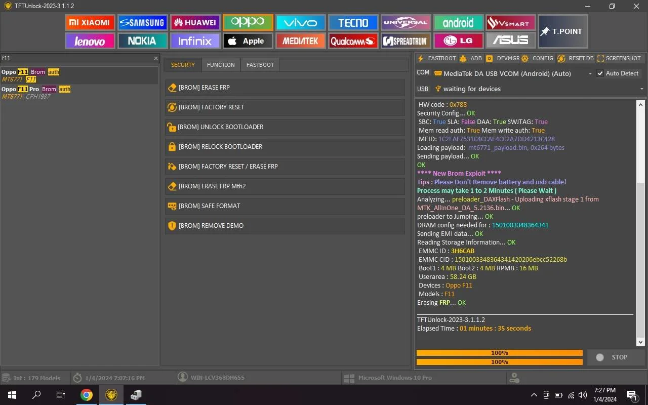Click the Int : 179 Models status entry
The height and width of the screenshot is (405, 648).
click(x=31, y=378)
